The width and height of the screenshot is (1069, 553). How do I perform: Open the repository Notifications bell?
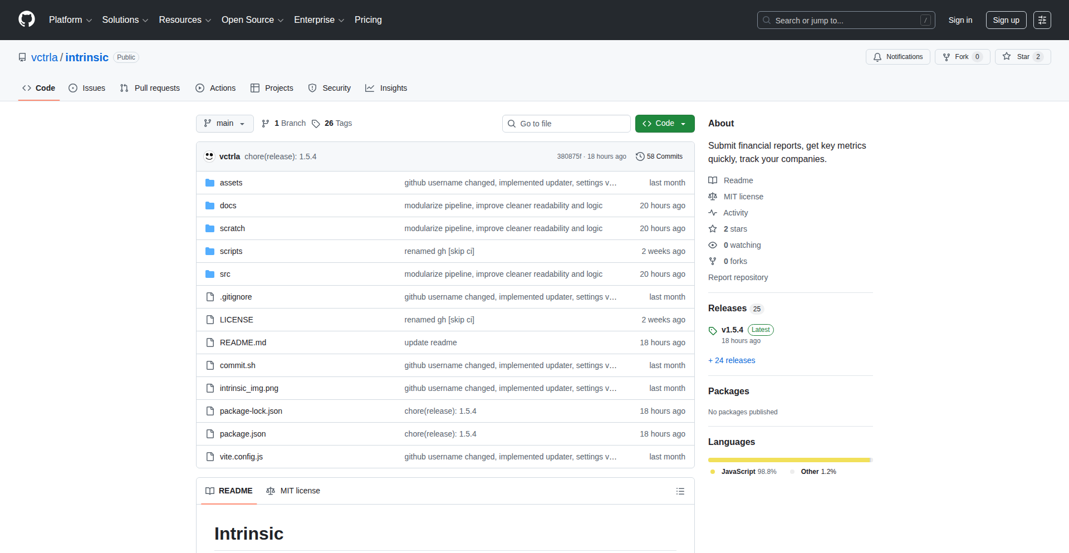(x=898, y=56)
